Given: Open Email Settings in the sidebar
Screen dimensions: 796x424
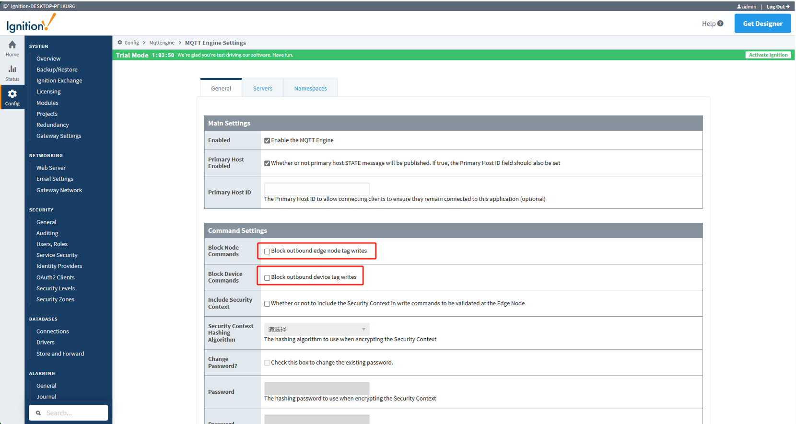Looking at the screenshot, I should (55, 179).
